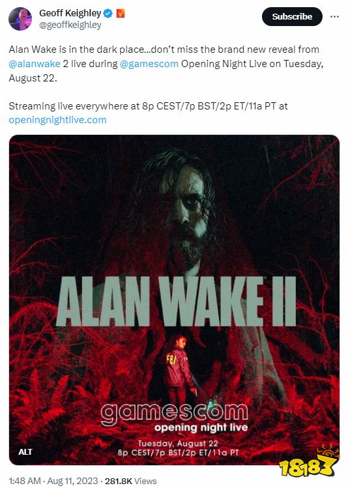Click the ALAN WAKE II title on poster
This screenshot has height=488, width=348.
176,301
